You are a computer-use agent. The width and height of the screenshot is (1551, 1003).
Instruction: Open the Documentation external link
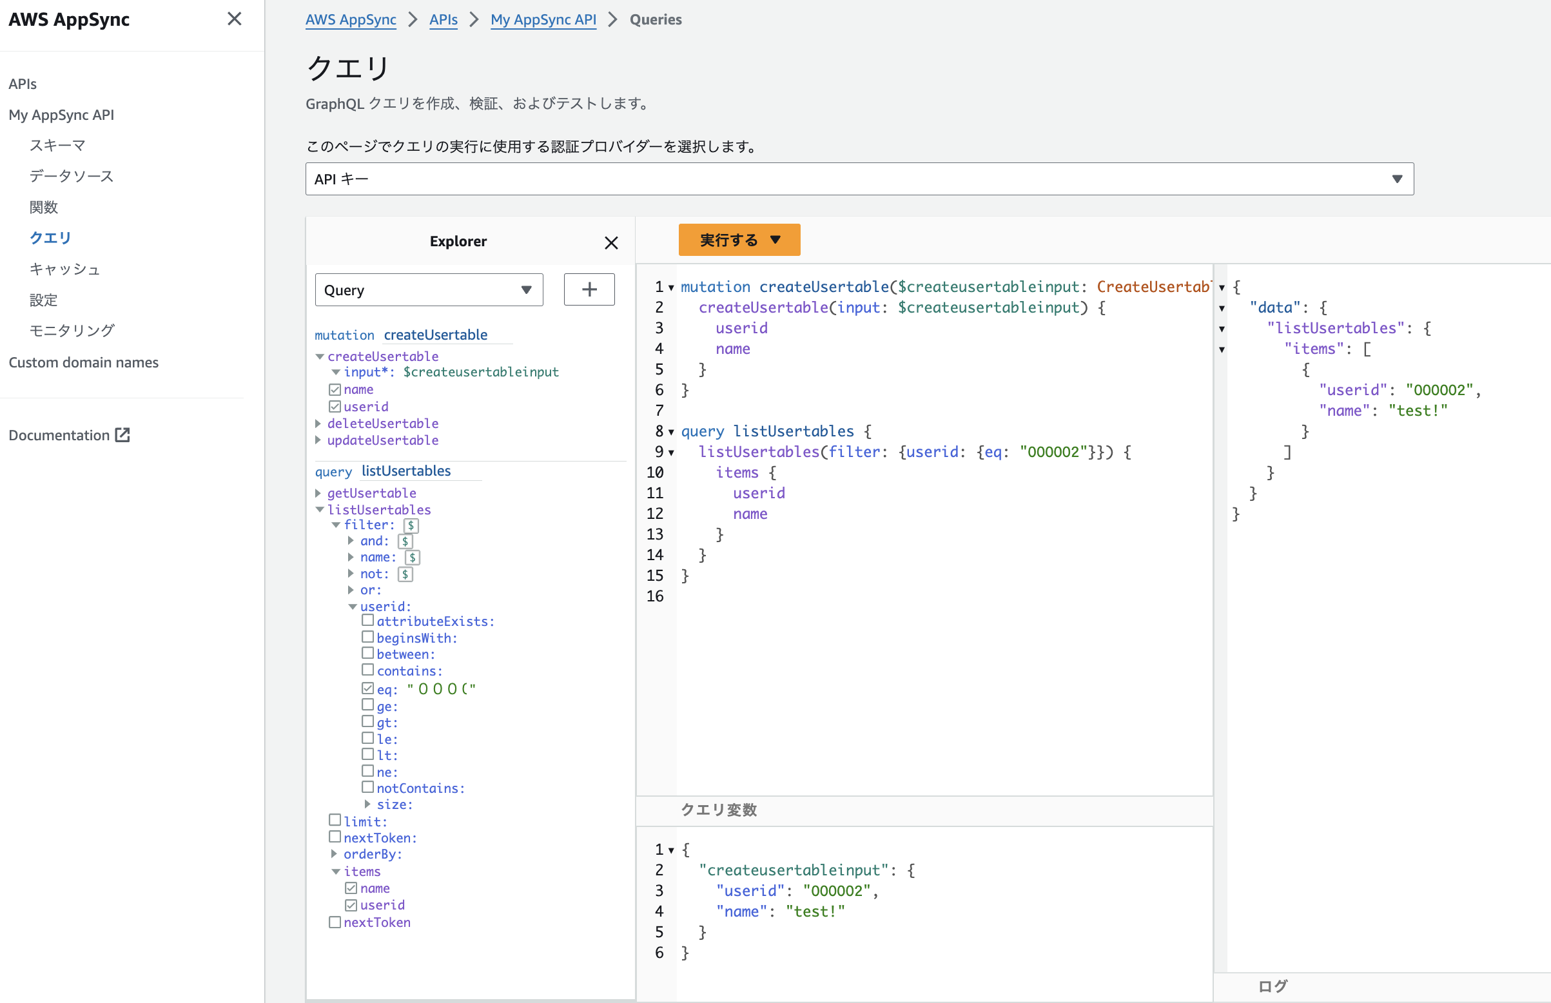click(69, 435)
